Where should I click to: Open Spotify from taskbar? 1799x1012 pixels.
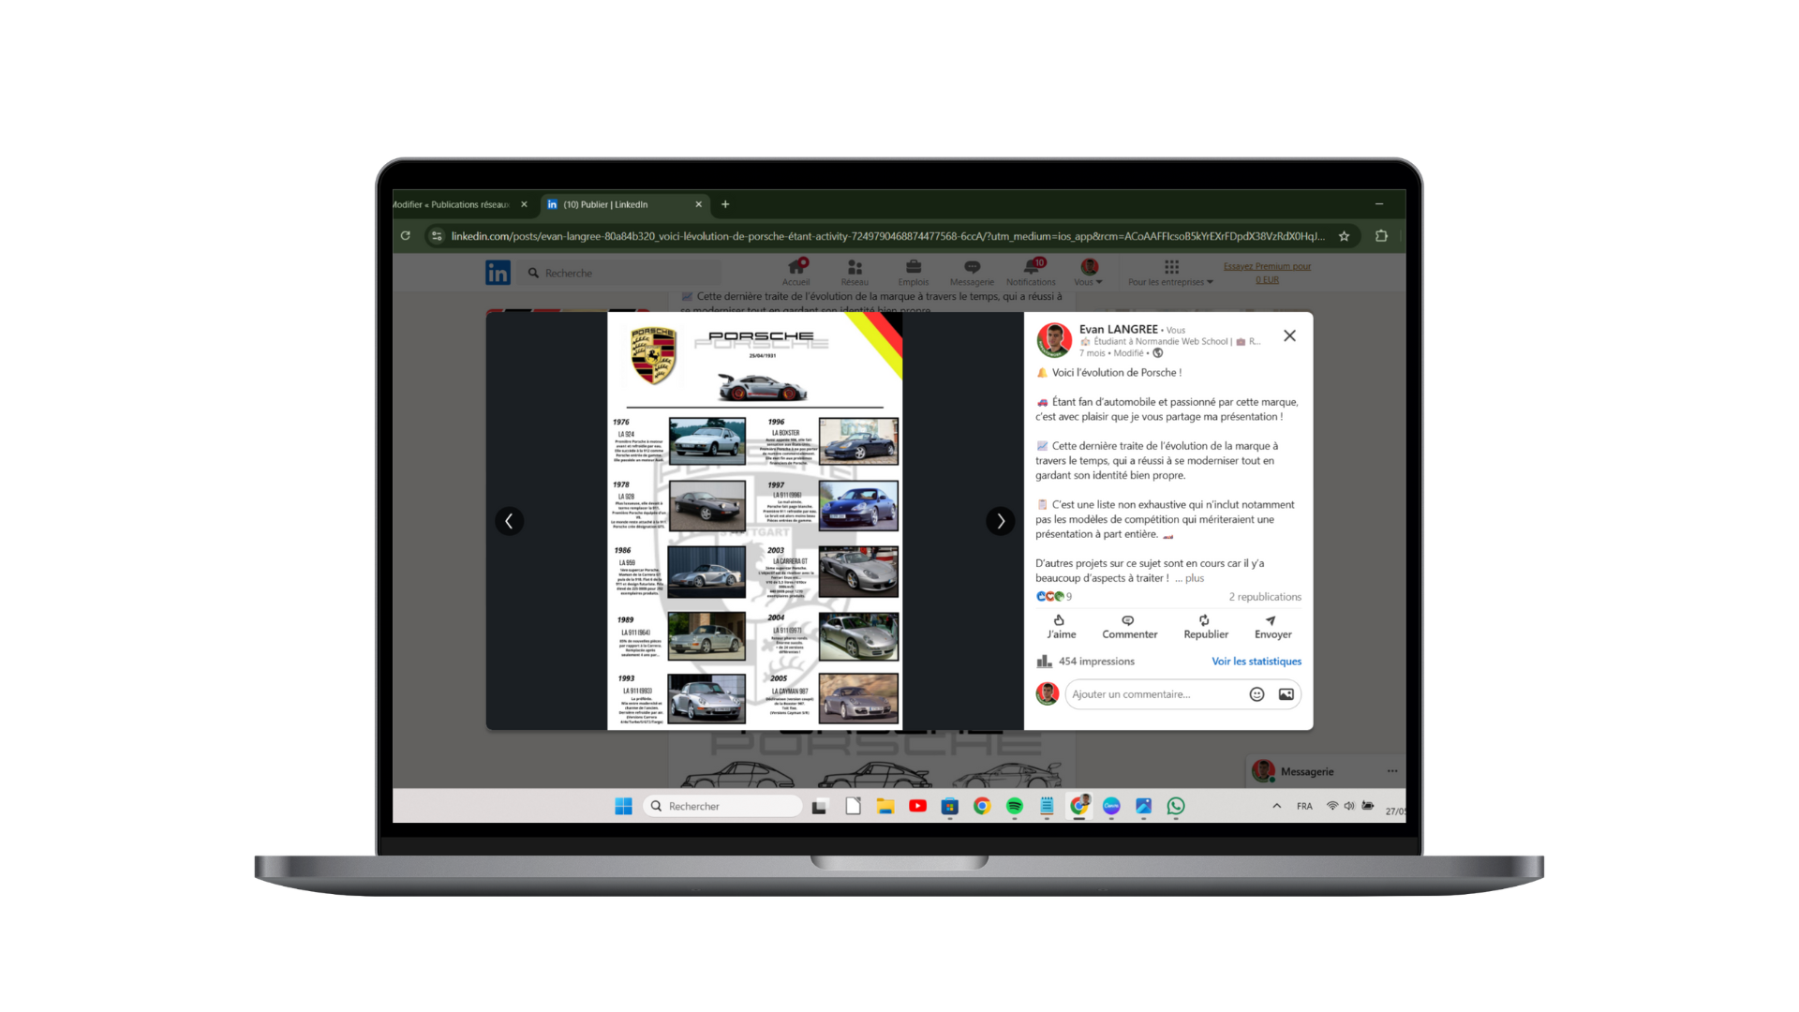pos(1015,806)
